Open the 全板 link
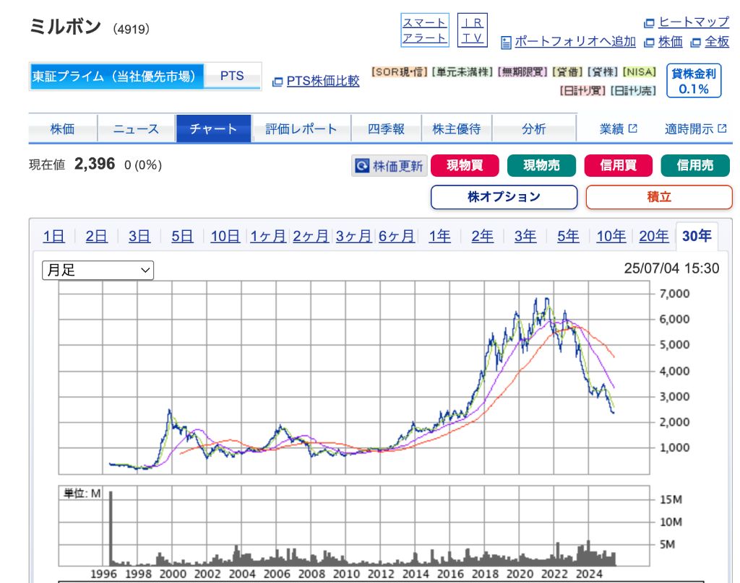This screenshot has width=740, height=583. point(717,42)
